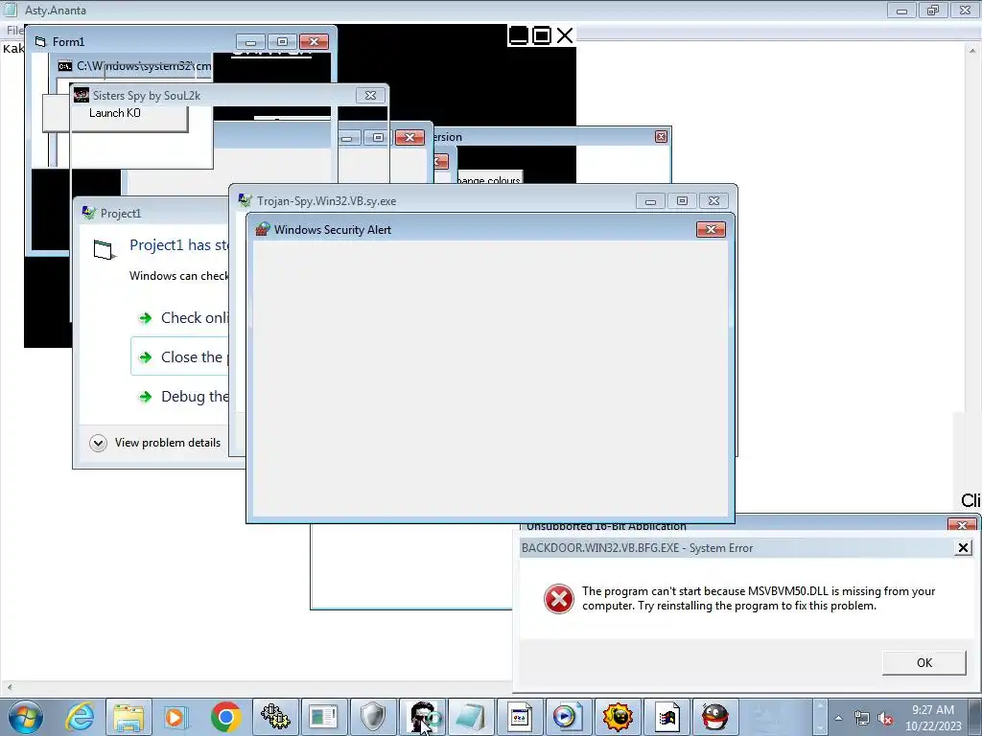Close the Asty.Ananta window

tap(965, 10)
